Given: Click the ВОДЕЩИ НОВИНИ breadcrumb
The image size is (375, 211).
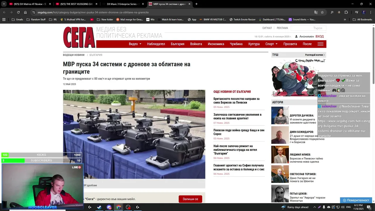Looking at the screenshot, I should 74,55.
